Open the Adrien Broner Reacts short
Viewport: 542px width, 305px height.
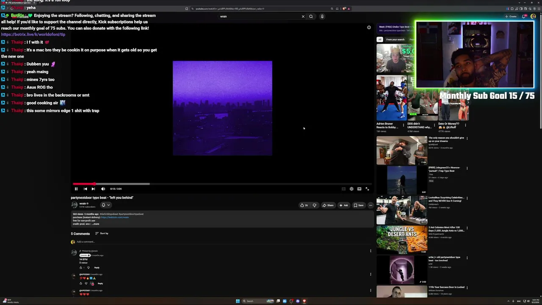click(391, 98)
